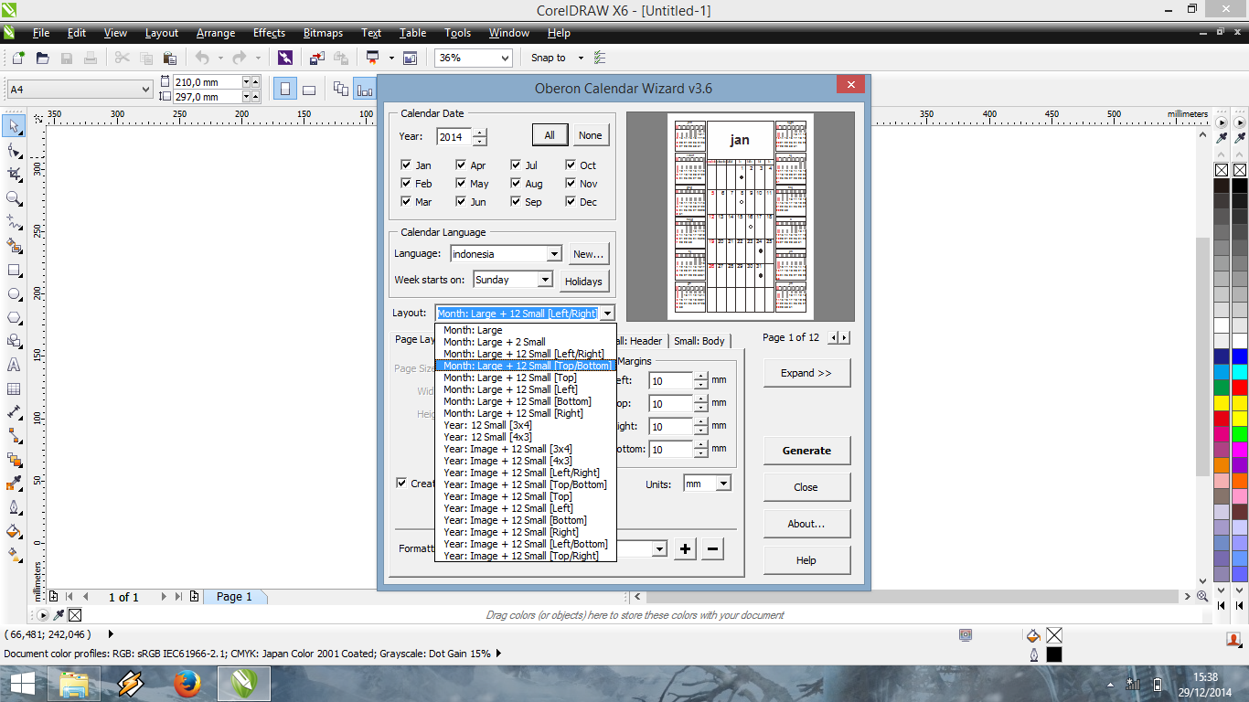Select the Rectangle tool
This screenshot has height=702, width=1249.
click(14, 271)
